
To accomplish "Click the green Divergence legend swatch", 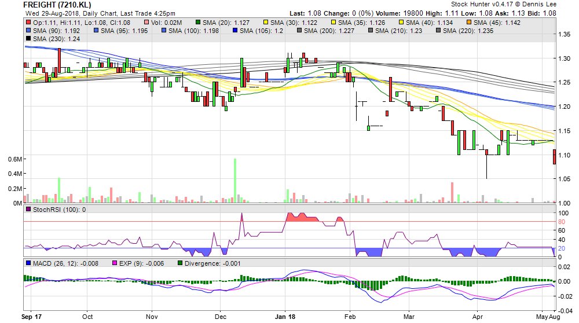I will pyautogui.click(x=180, y=263).
